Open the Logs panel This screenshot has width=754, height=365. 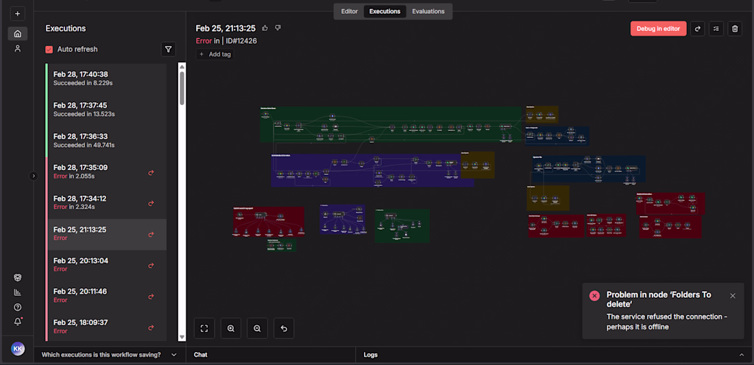pos(371,355)
